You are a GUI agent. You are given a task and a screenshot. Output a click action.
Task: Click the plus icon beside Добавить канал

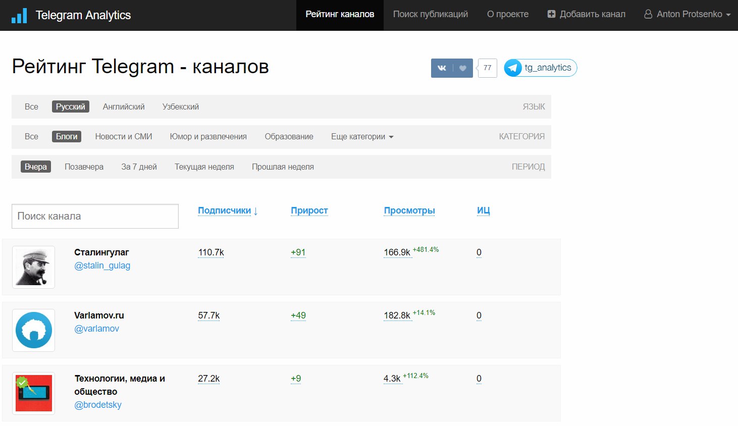[551, 15]
